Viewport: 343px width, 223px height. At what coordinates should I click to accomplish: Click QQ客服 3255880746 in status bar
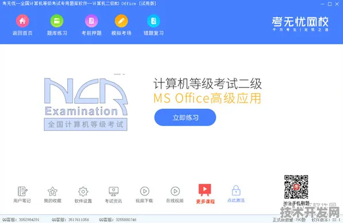point(117,220)
